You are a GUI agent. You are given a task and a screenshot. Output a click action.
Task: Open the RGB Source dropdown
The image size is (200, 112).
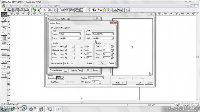(x=79, y=34)
